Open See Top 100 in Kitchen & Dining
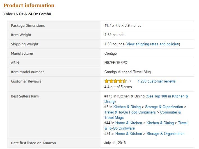 146,99
